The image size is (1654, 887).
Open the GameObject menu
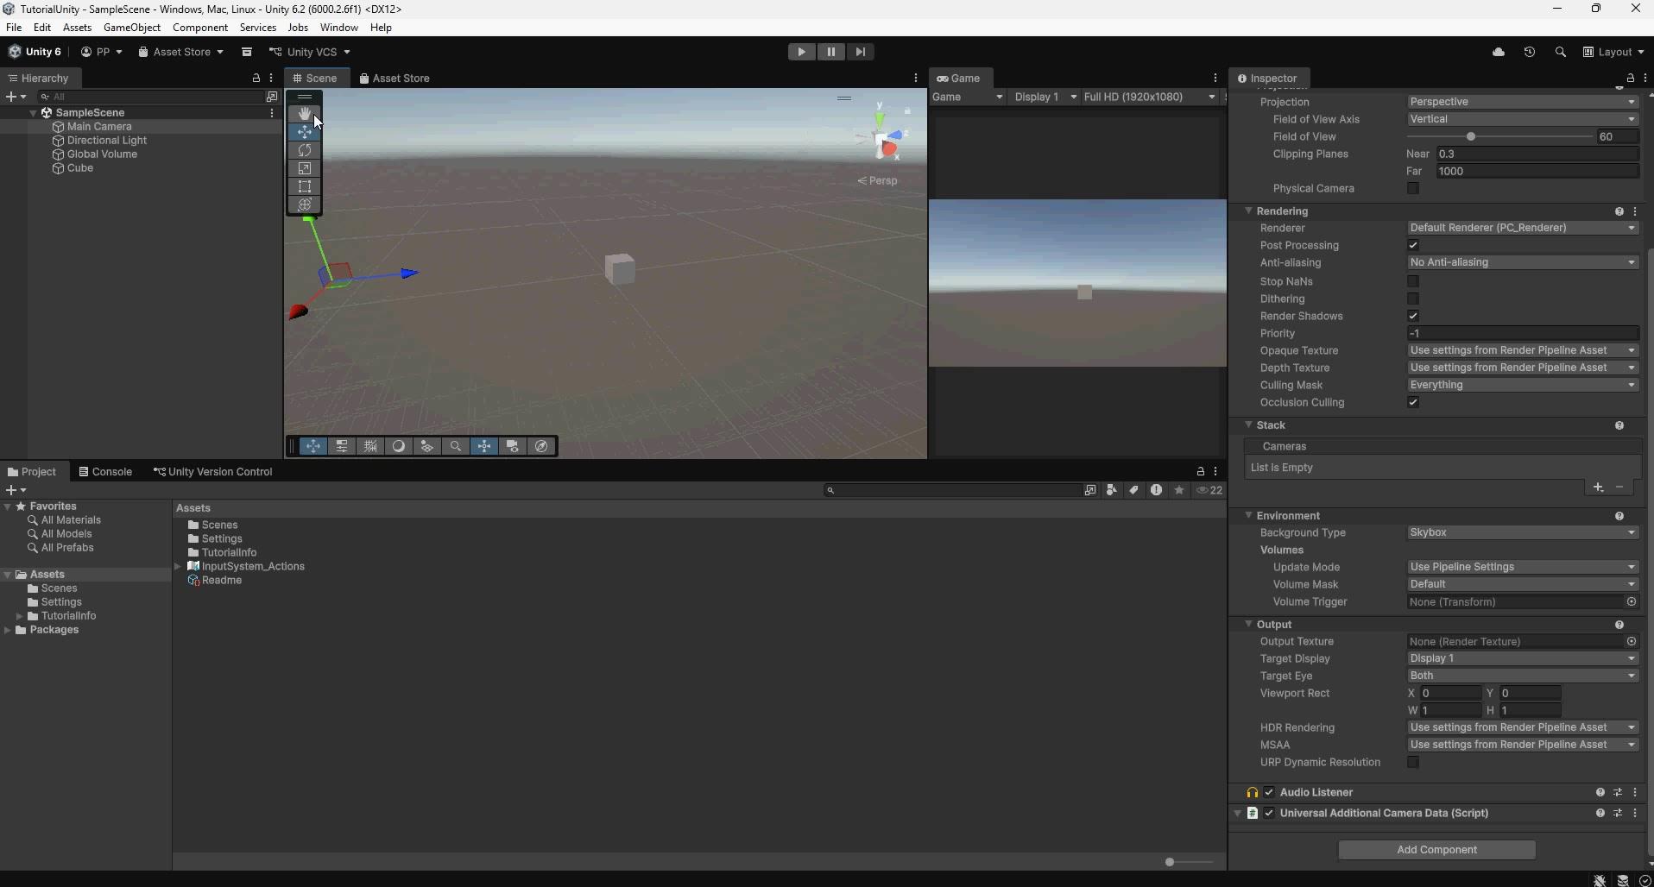132,28
